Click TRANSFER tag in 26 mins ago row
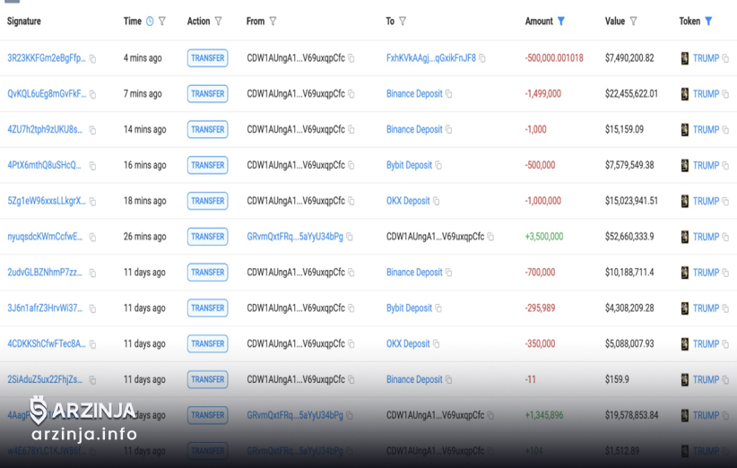Image resolution: width=737 pixels, height=468 pixels. 207,237
